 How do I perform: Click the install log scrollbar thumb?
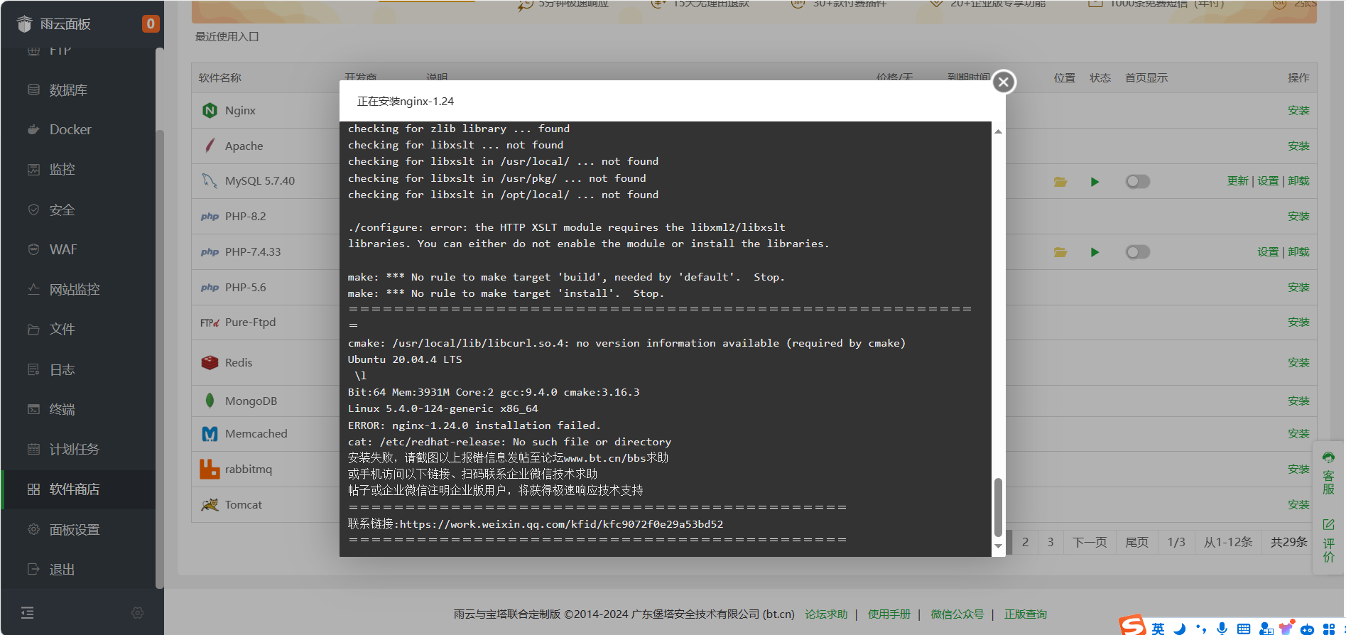[x=998, y=507]
